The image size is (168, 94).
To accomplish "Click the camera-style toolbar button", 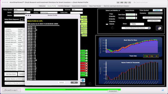I will pos(129,2).
